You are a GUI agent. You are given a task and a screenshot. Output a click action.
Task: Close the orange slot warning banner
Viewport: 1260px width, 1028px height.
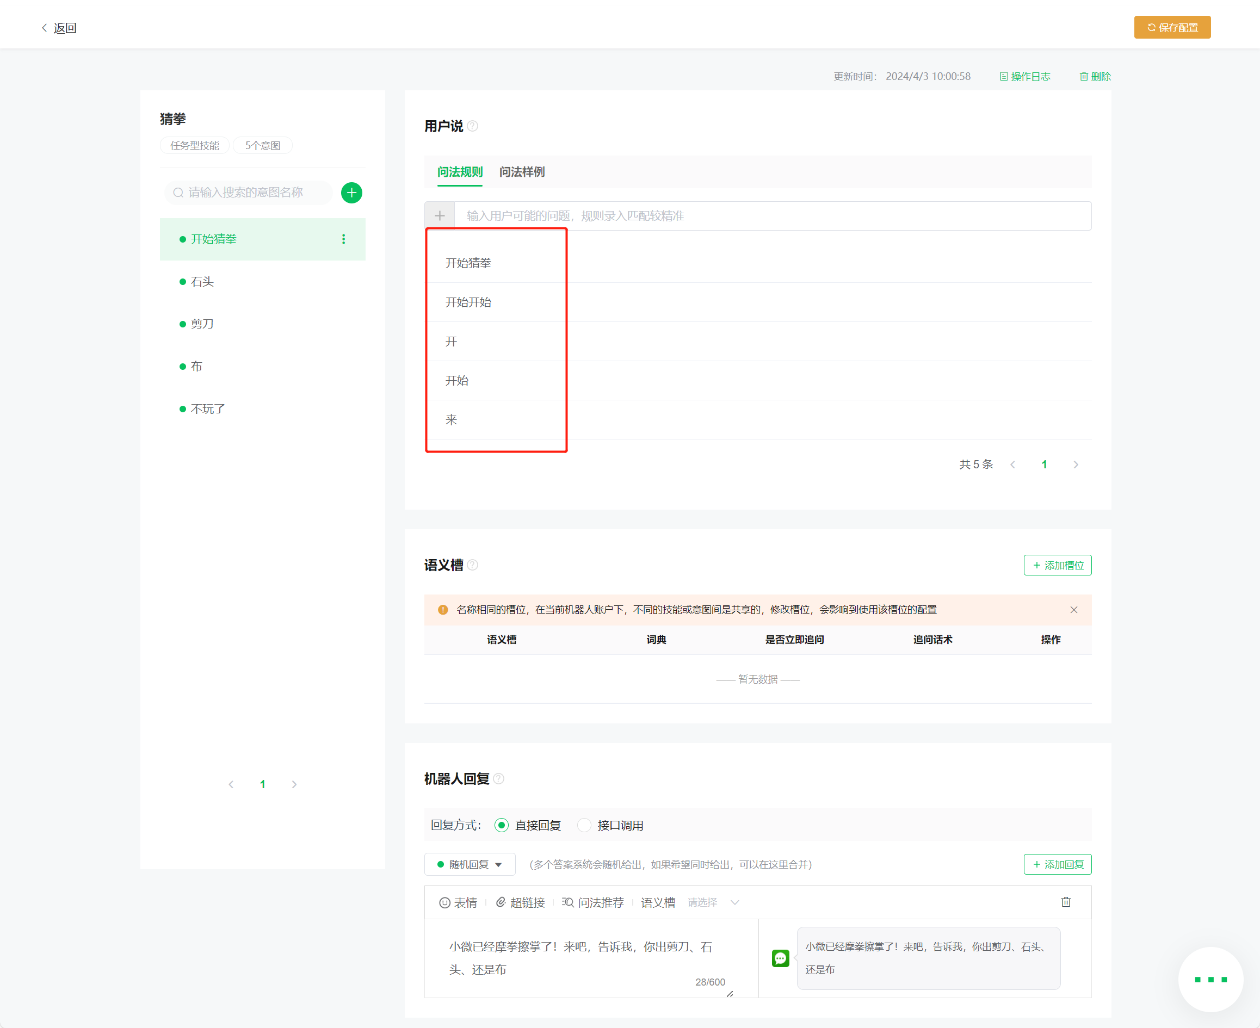pyautogui.click(x=1073, y=610)
